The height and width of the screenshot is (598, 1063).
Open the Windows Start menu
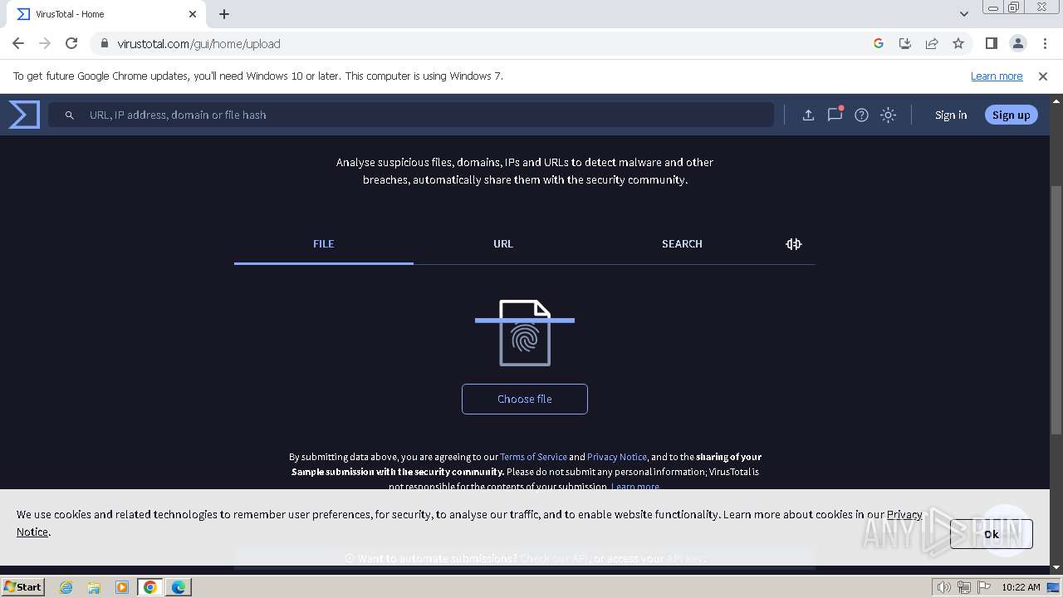(23, 586)
